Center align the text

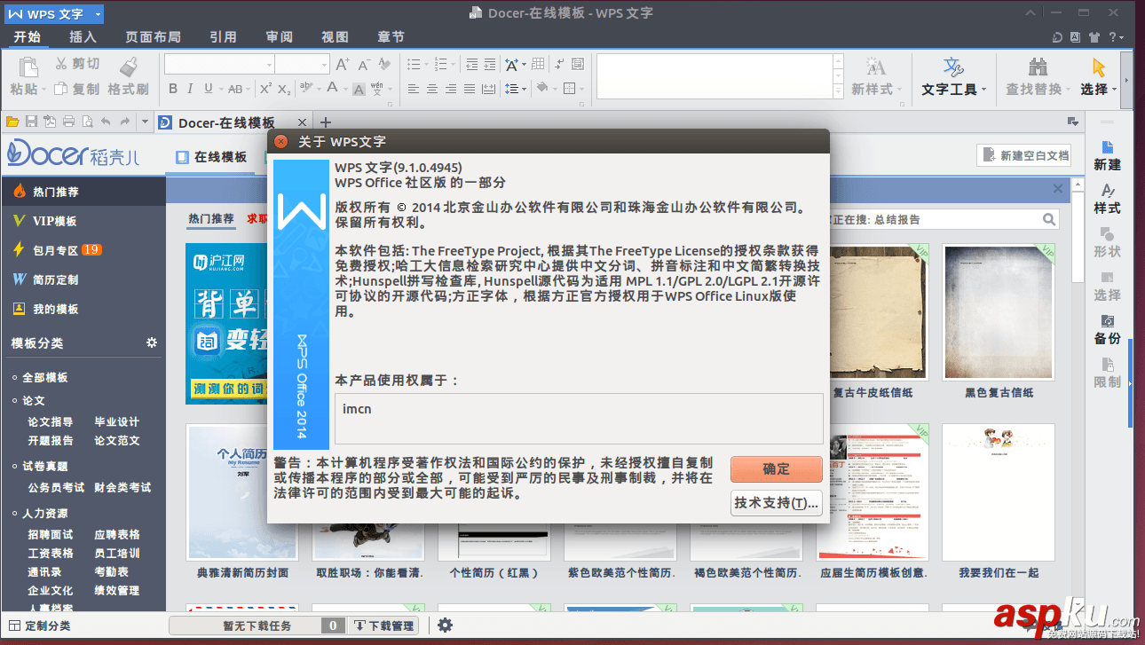click(x=432, y=89)
